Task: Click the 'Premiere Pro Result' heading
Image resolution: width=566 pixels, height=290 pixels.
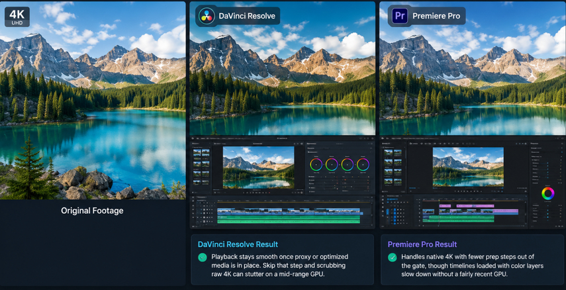Action: (422, 244)
